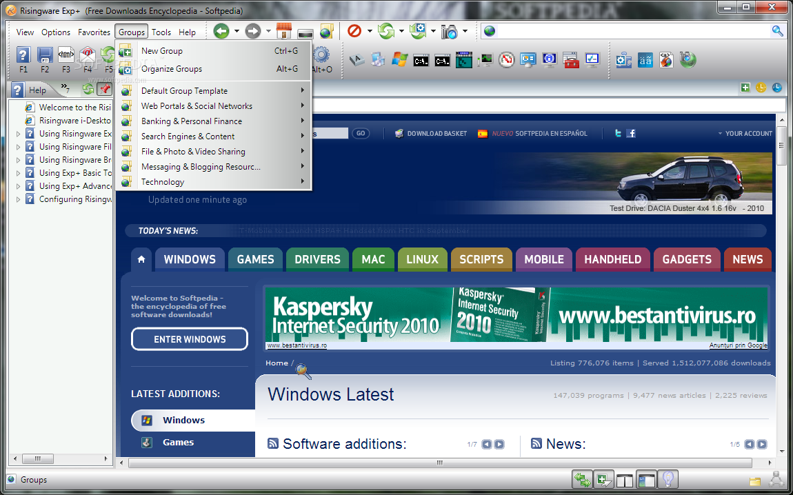Click in the address bar field

point(633,31)
